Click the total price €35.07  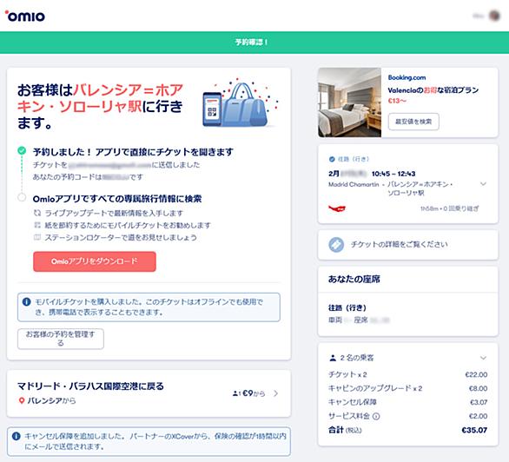coord(474,430)
